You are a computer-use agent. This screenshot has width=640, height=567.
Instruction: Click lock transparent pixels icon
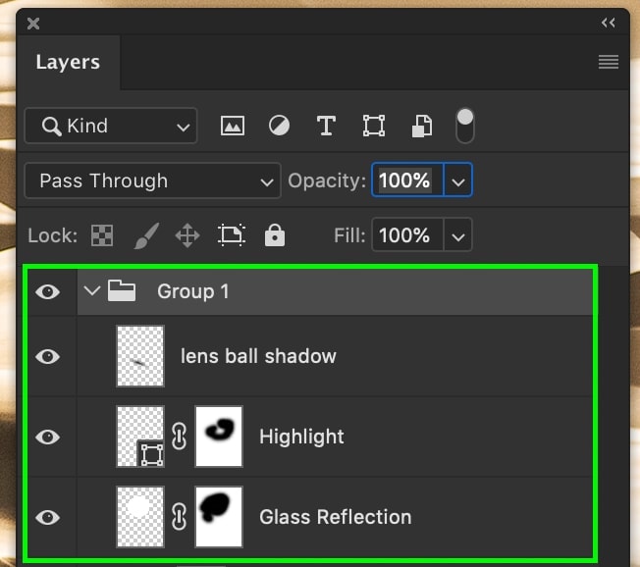[x=101, y=235]
